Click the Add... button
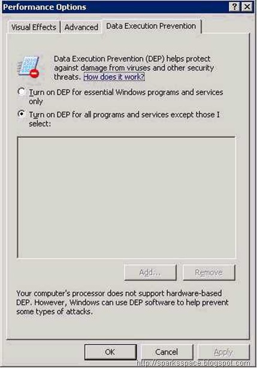 [x=150, y=273]
